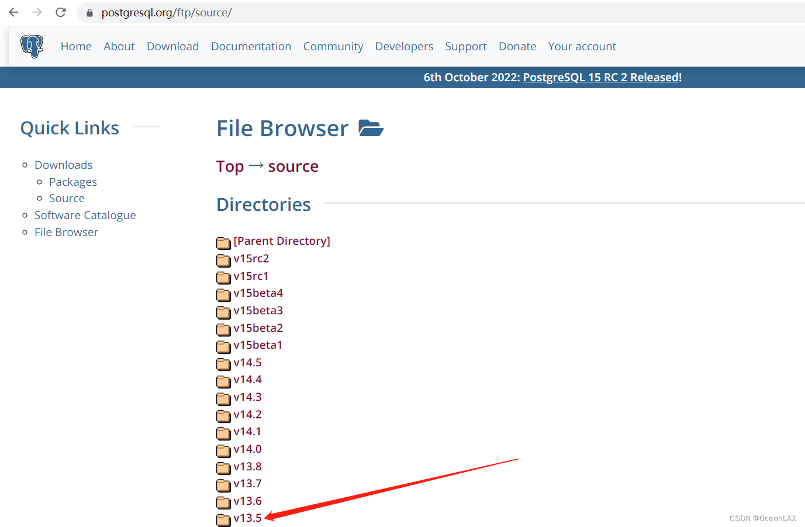This screenshot has height=527, width=805.
Task: Click folder icon beside v13.8
Action: 223,468
